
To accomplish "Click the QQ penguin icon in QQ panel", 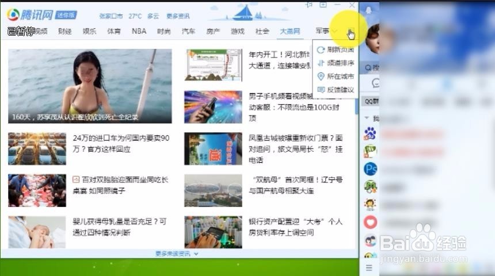I will click(x=368, y=10).
